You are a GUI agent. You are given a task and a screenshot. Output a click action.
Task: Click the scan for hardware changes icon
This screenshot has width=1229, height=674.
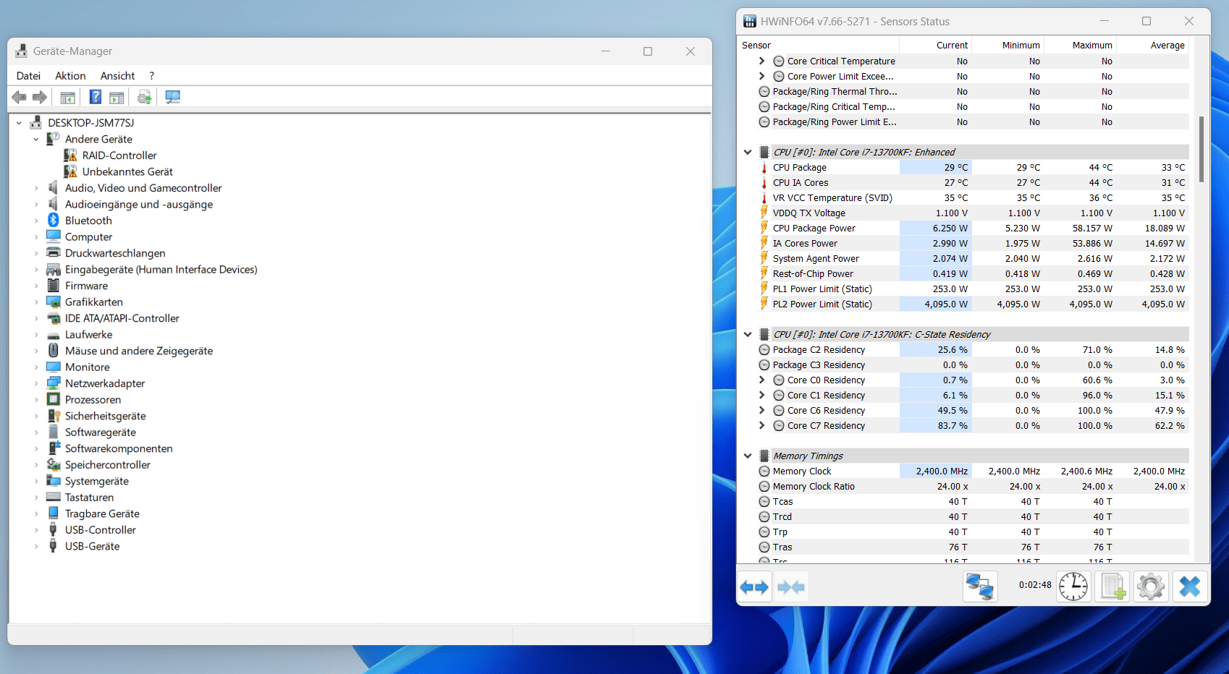coord(172,97)
